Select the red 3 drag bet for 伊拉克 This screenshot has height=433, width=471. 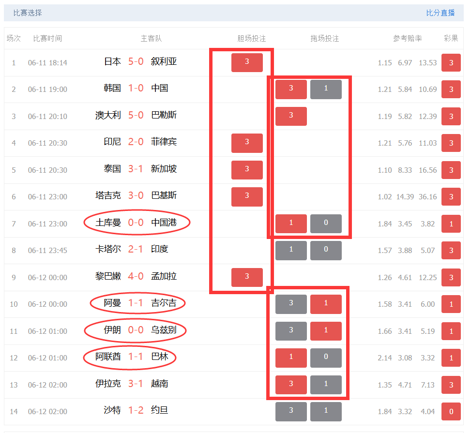291,385
